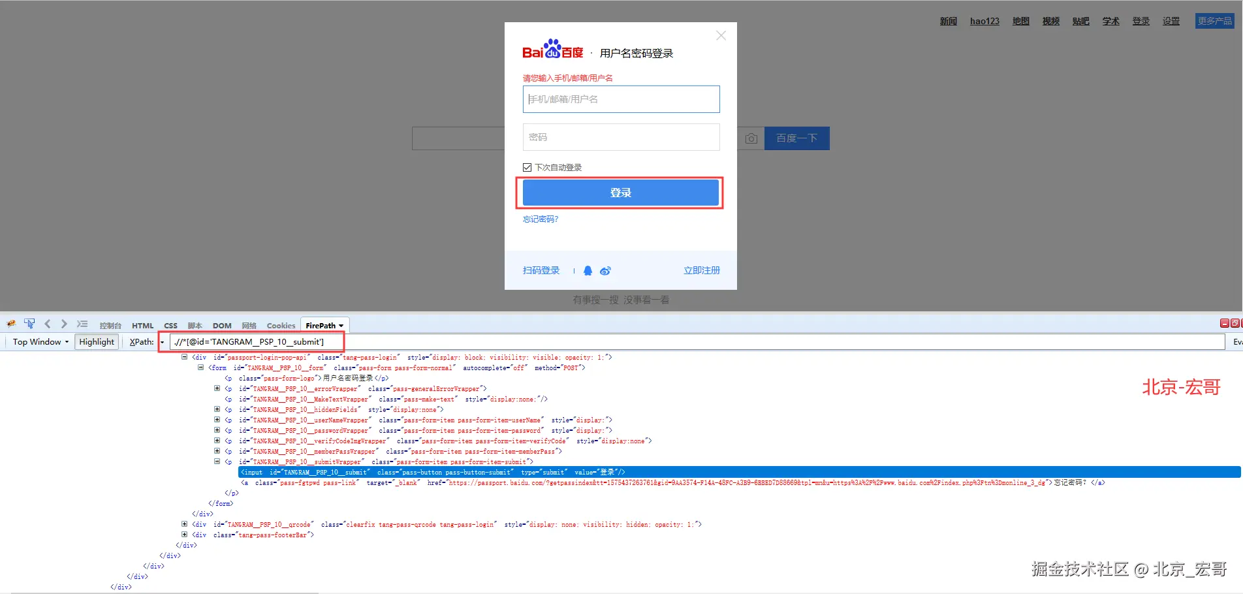Expand the TANGRAM__PSP_10__qrcode div node
Viewport: 1243px width, 594px height.
(x=184, y=524)
